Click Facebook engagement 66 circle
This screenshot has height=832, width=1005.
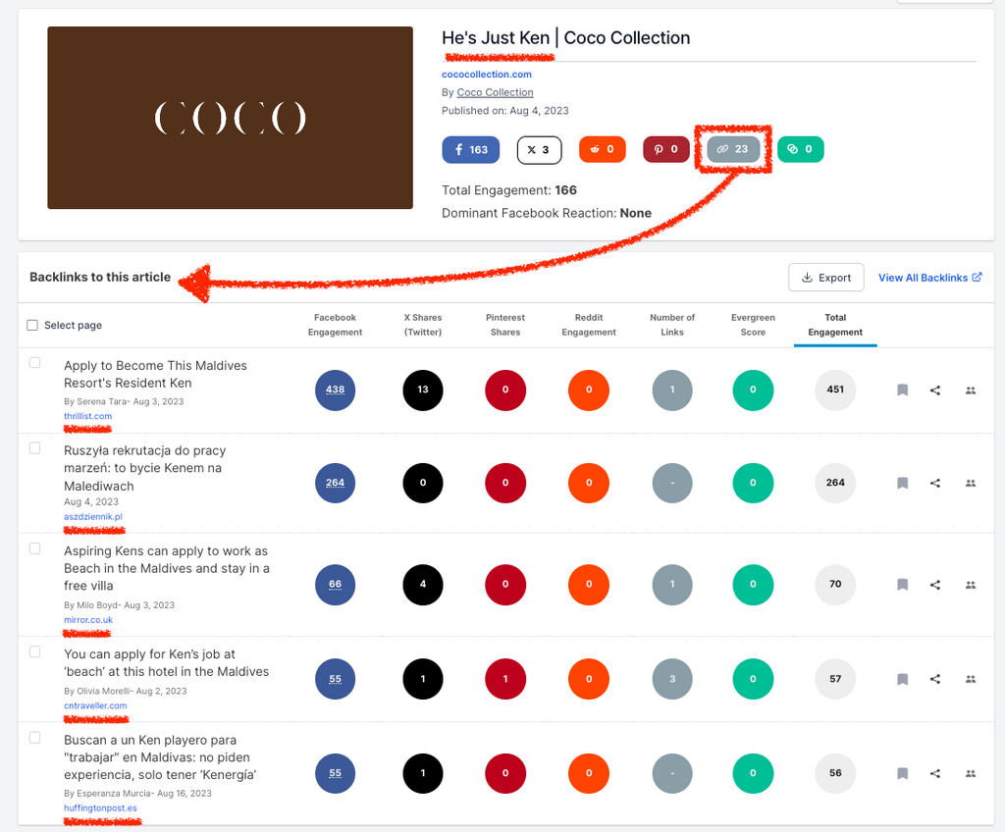tap(336, 584)
